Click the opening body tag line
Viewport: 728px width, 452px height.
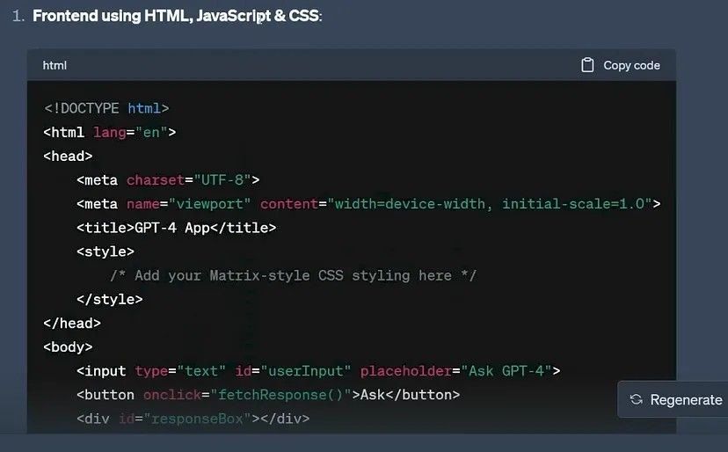point(68,346)
